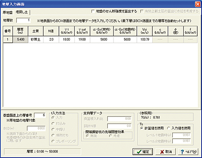This screenshot has width=202, height=158.
Task: Click the N値 column header
Action: 51,31
